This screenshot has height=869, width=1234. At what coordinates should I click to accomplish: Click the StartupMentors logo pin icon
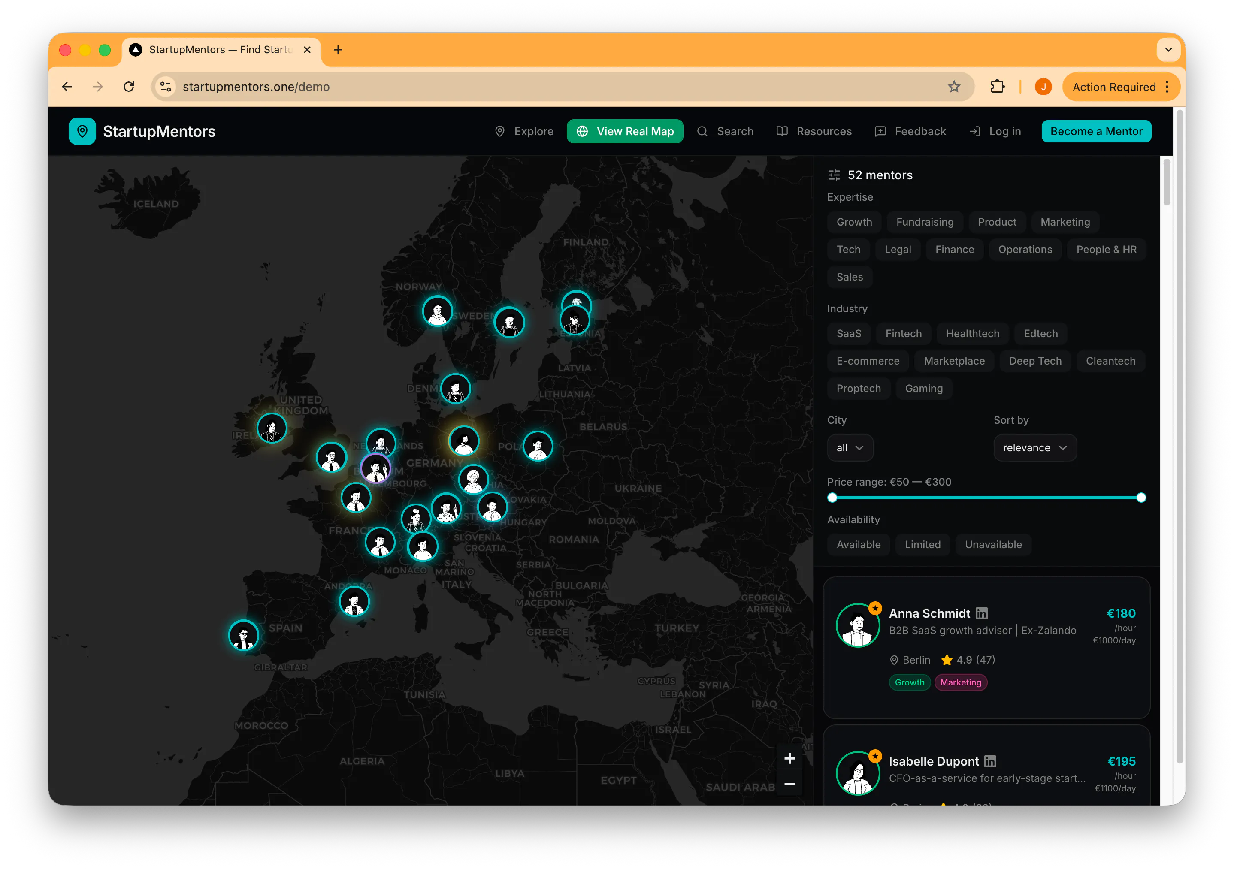tap(82, 131)
